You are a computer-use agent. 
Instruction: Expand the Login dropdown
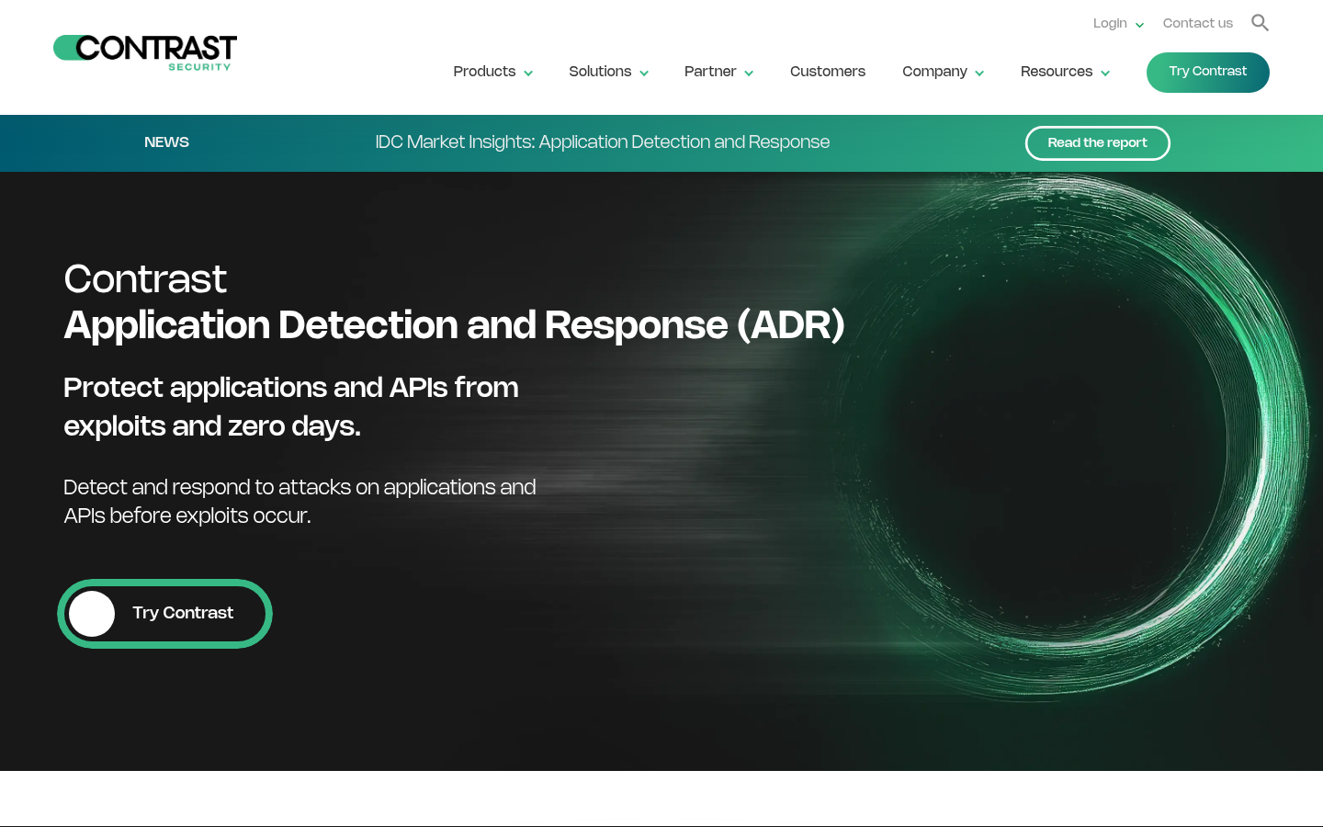pos(1139,25)
